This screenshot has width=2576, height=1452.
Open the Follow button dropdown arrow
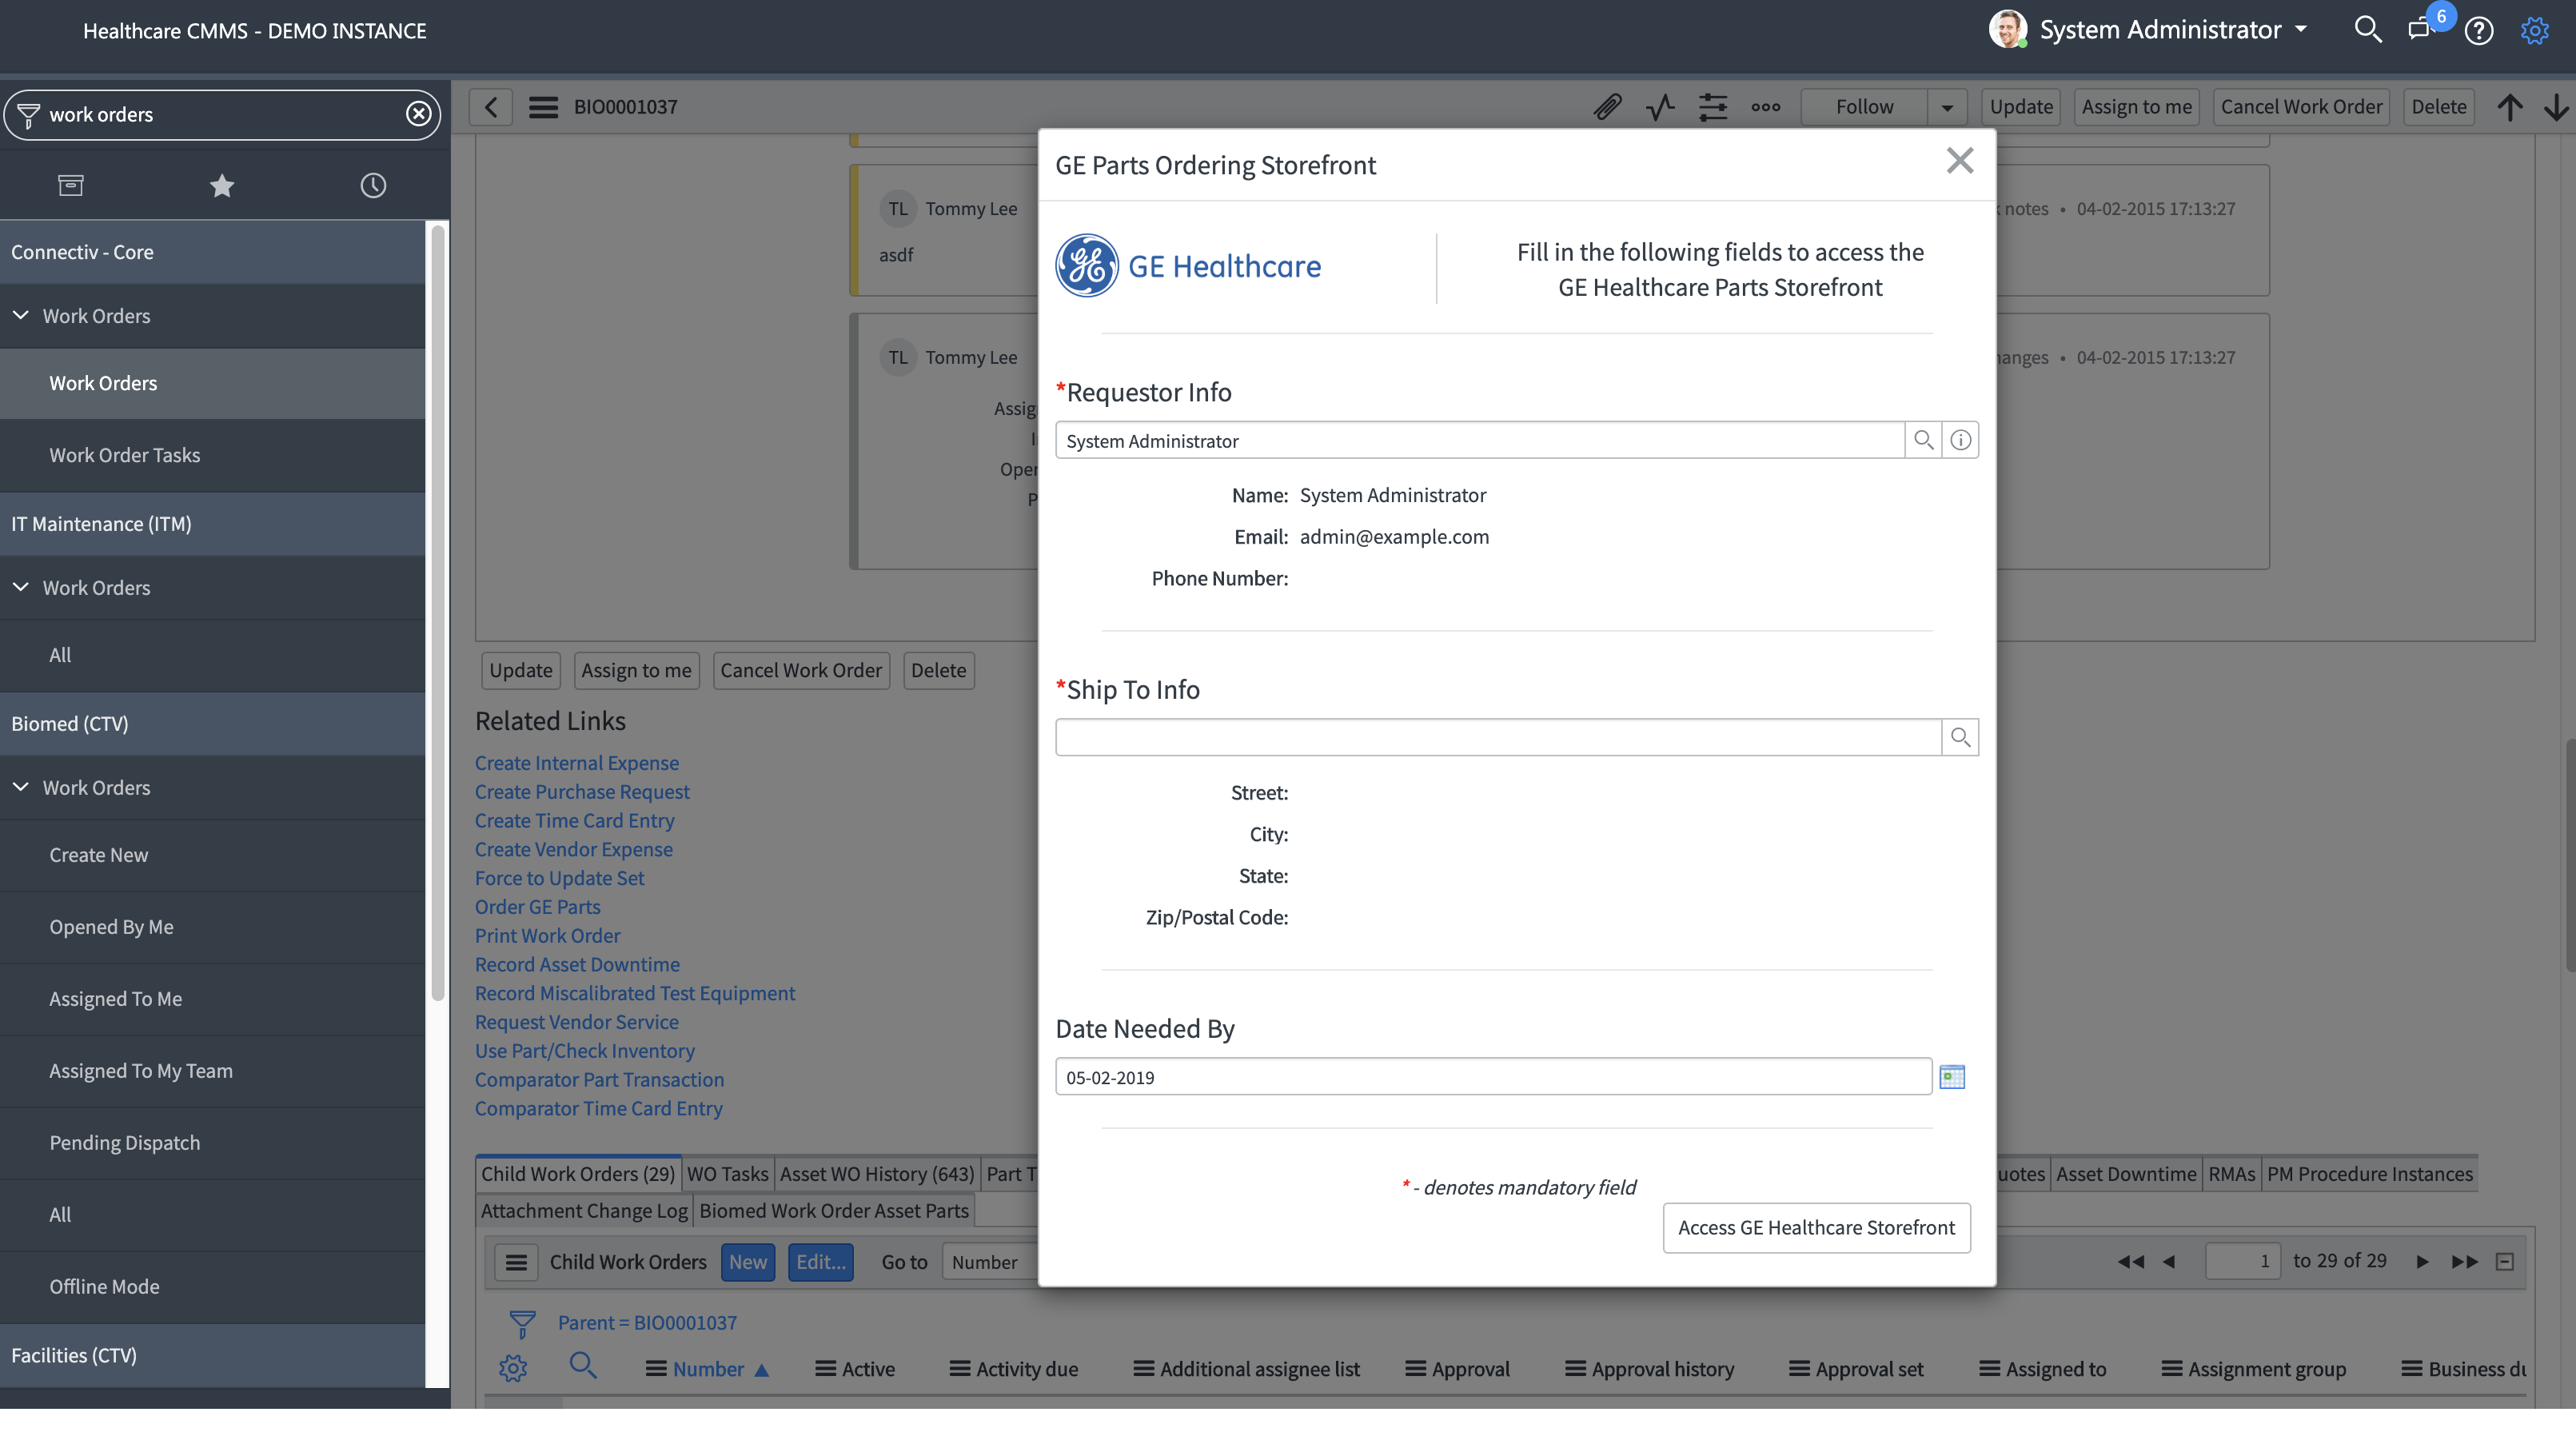tap(1946, 107)
